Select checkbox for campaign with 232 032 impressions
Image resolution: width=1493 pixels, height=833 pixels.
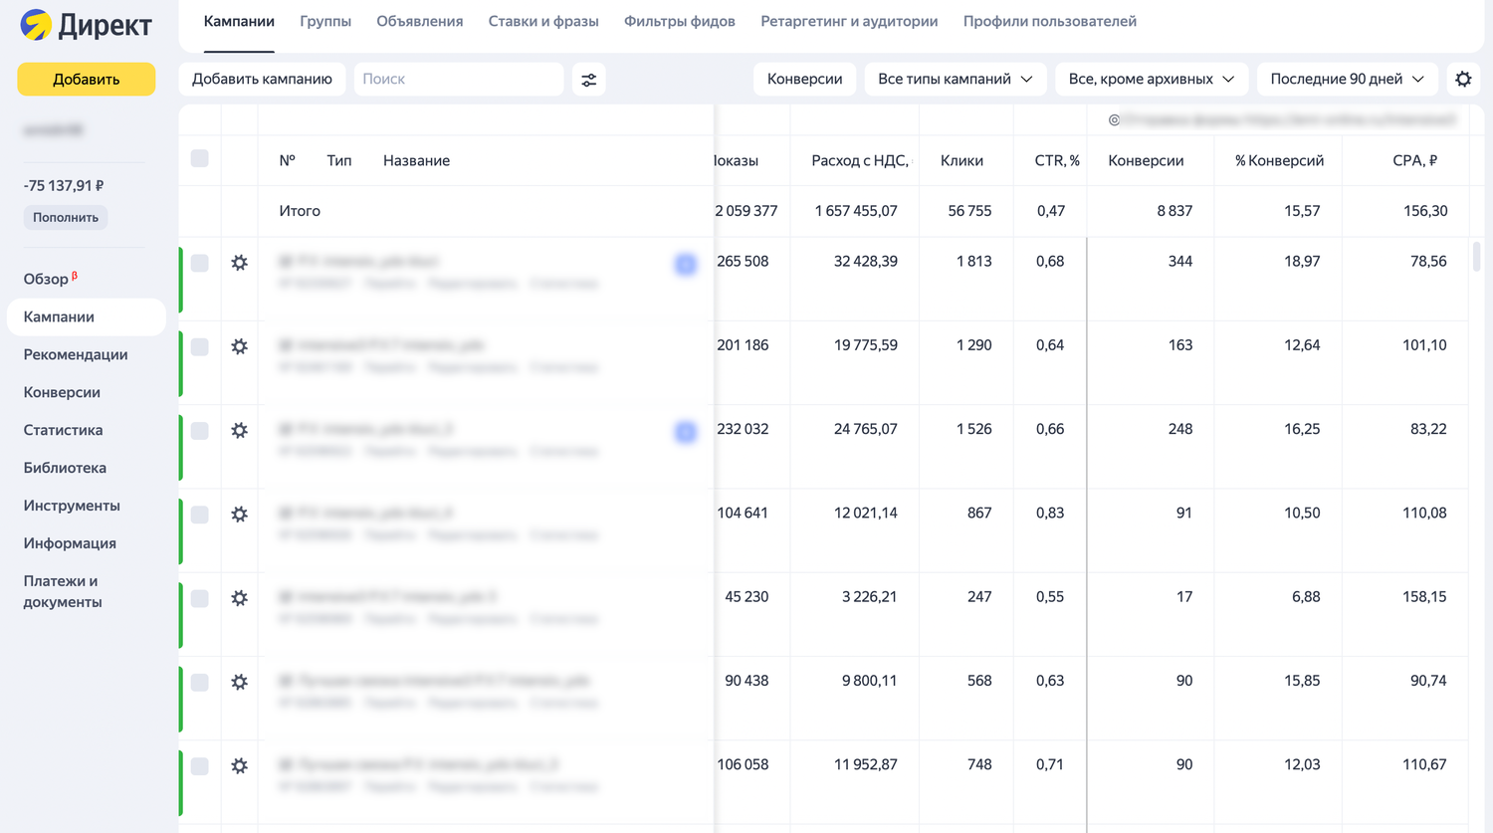tap(200, 431)
